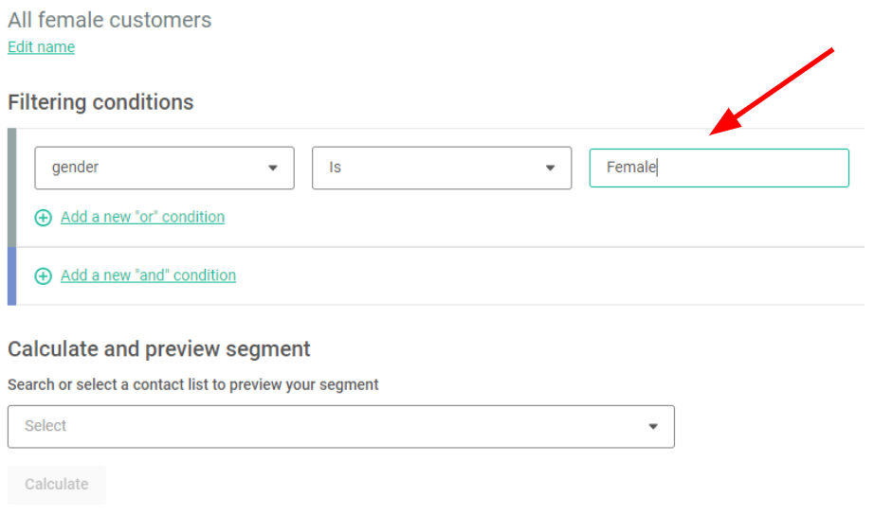Click the Edit name link
Screen dimensions: 874x515
click(x=41, y=47)
